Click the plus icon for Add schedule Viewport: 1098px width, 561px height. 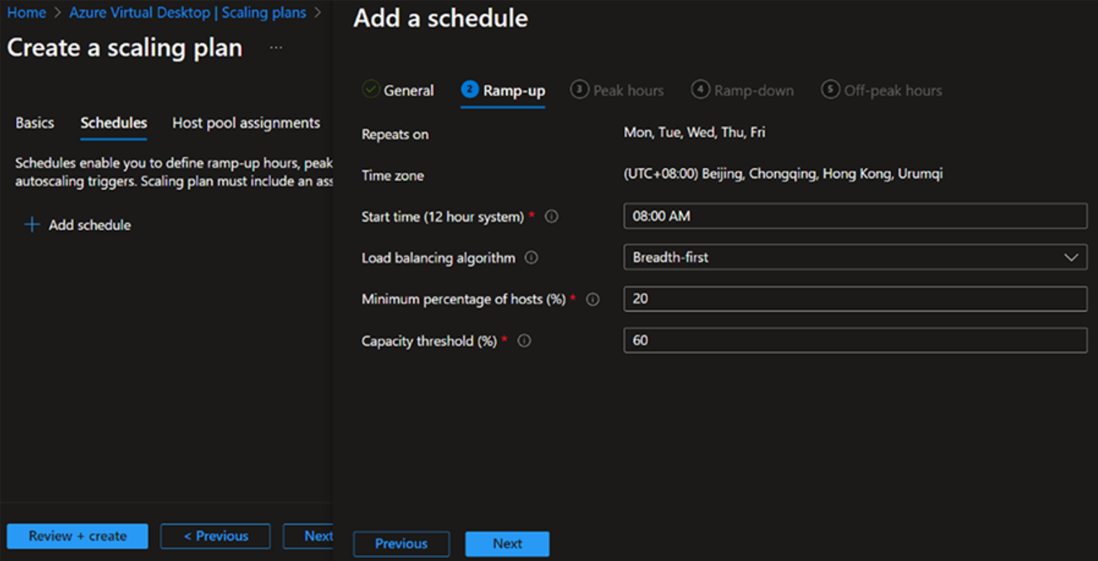click(x=31, y=225)
